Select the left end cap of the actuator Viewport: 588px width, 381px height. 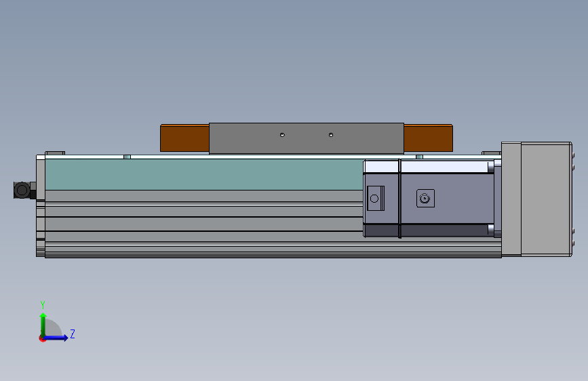click(x=41, y=206)
